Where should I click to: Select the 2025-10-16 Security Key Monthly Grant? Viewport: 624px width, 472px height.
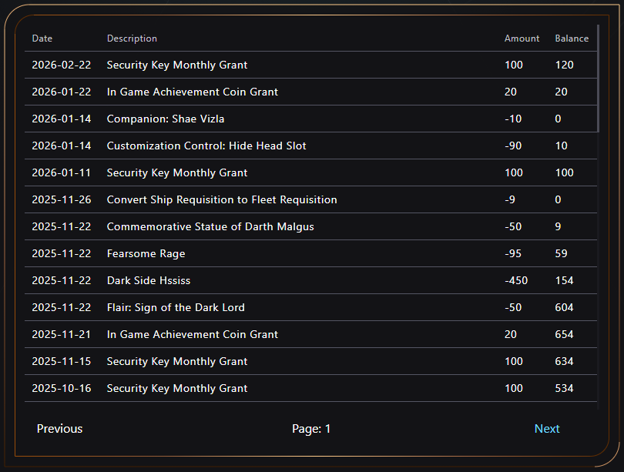[x=177, y=388]
